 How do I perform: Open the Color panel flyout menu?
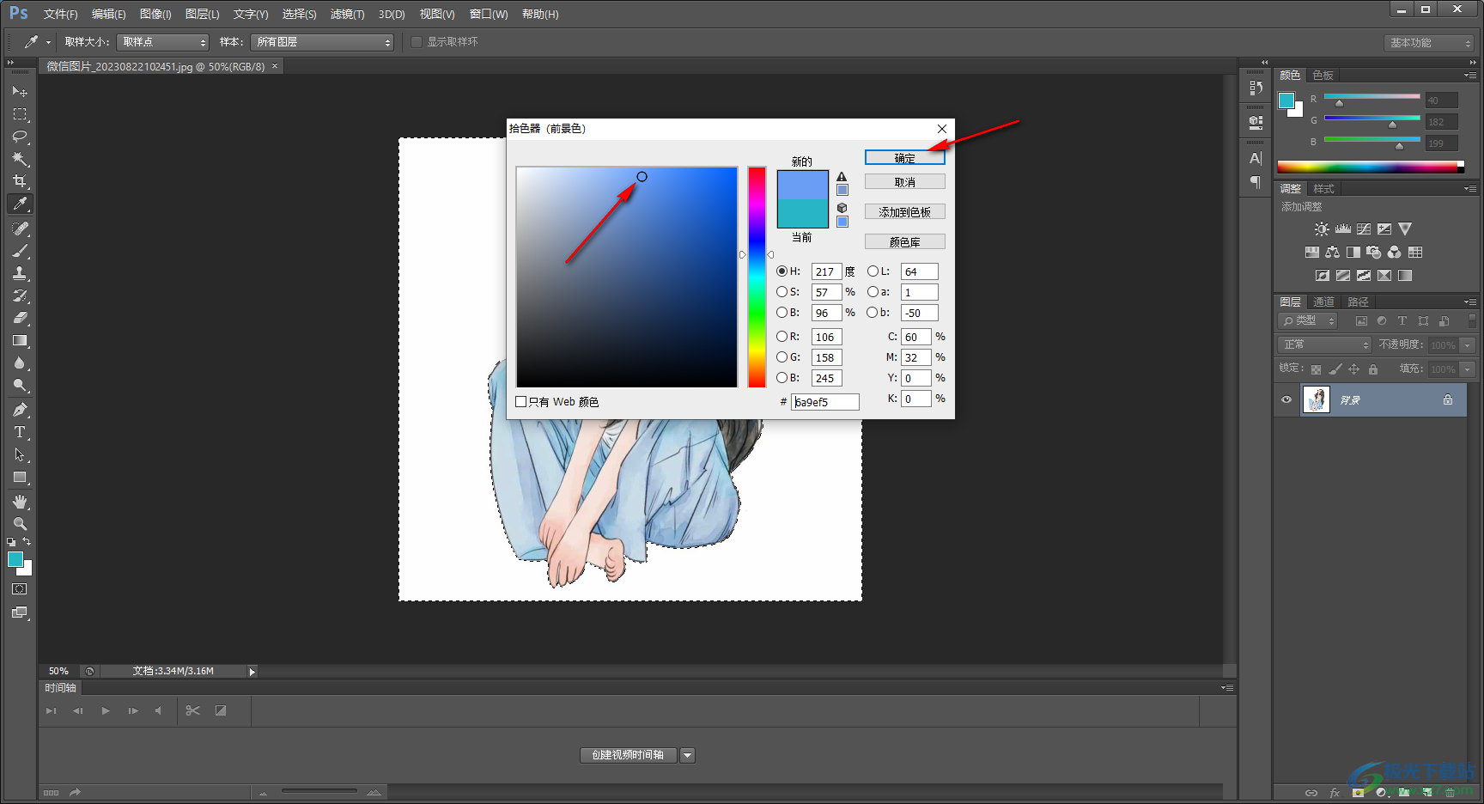tap(1469, 76)
